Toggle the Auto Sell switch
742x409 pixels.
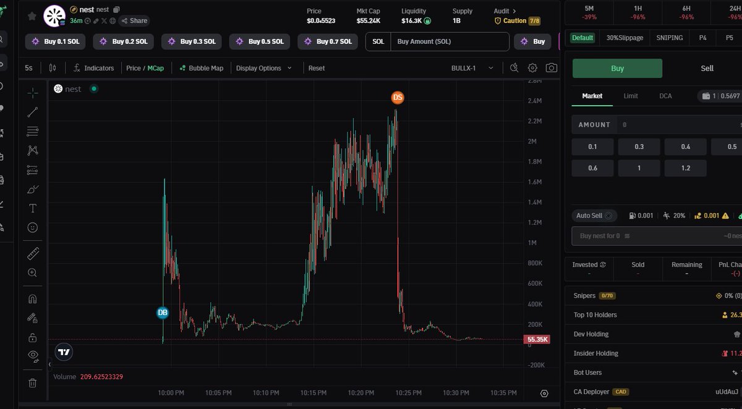tap(593, 216)
